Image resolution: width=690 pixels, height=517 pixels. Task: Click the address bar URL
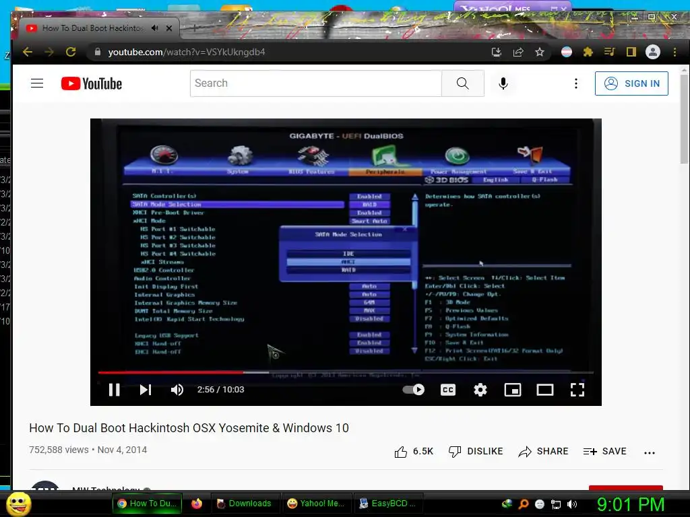(x=187, y=52)
